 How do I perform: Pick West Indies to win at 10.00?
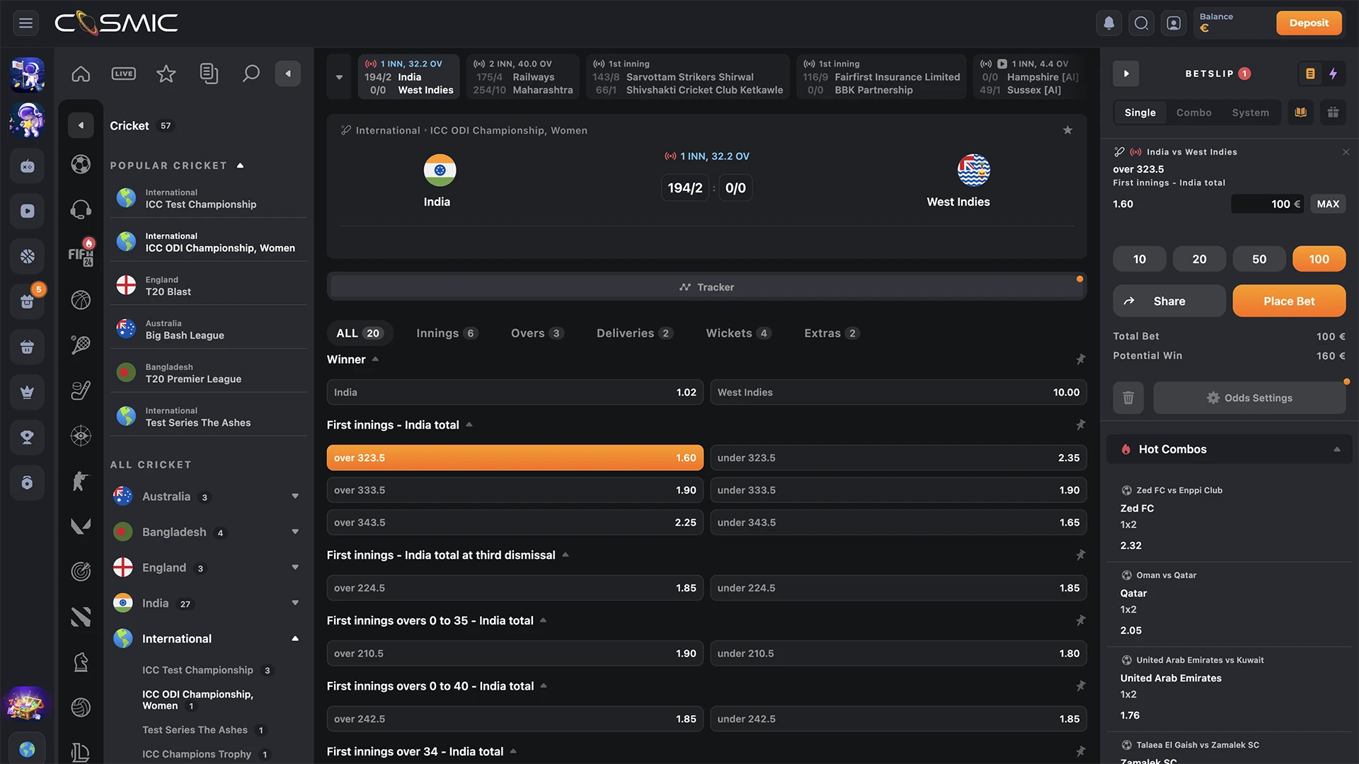(x=898, y=393)
